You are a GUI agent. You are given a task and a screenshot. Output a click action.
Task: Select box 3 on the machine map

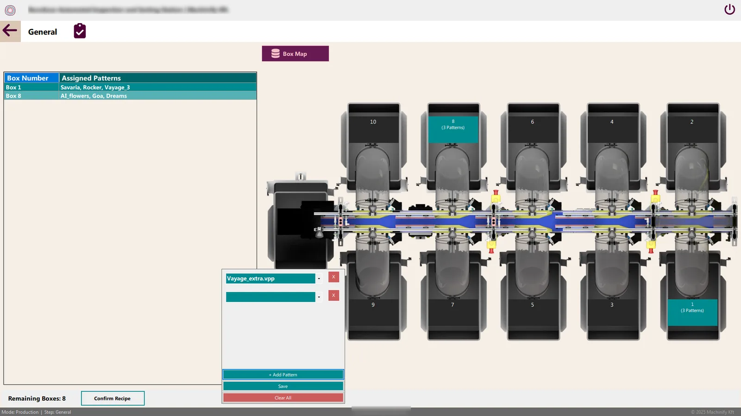(x=612, y=312)
